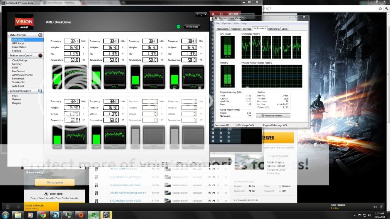Image resolution: width=390 pixels, height=219 pixels.
Task: Open the orange Origin taskbar icon
Action: click(x=81, y=215)
